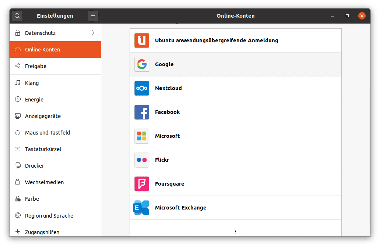
Task: Click the search magnifier icon in the header
Action: pyautogui.click(x=17, y=16)
